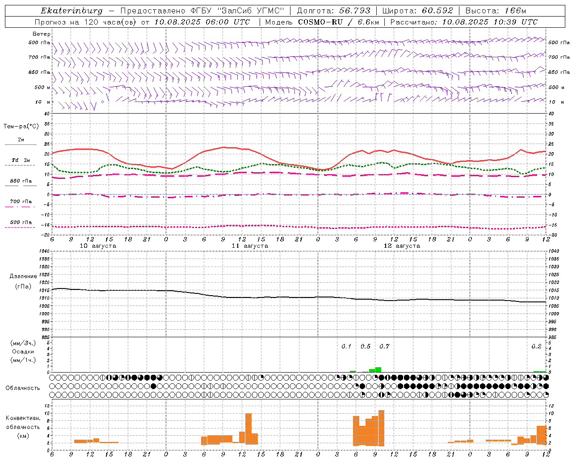Click the green dashed Td 2м legend line

coord(20,165)
